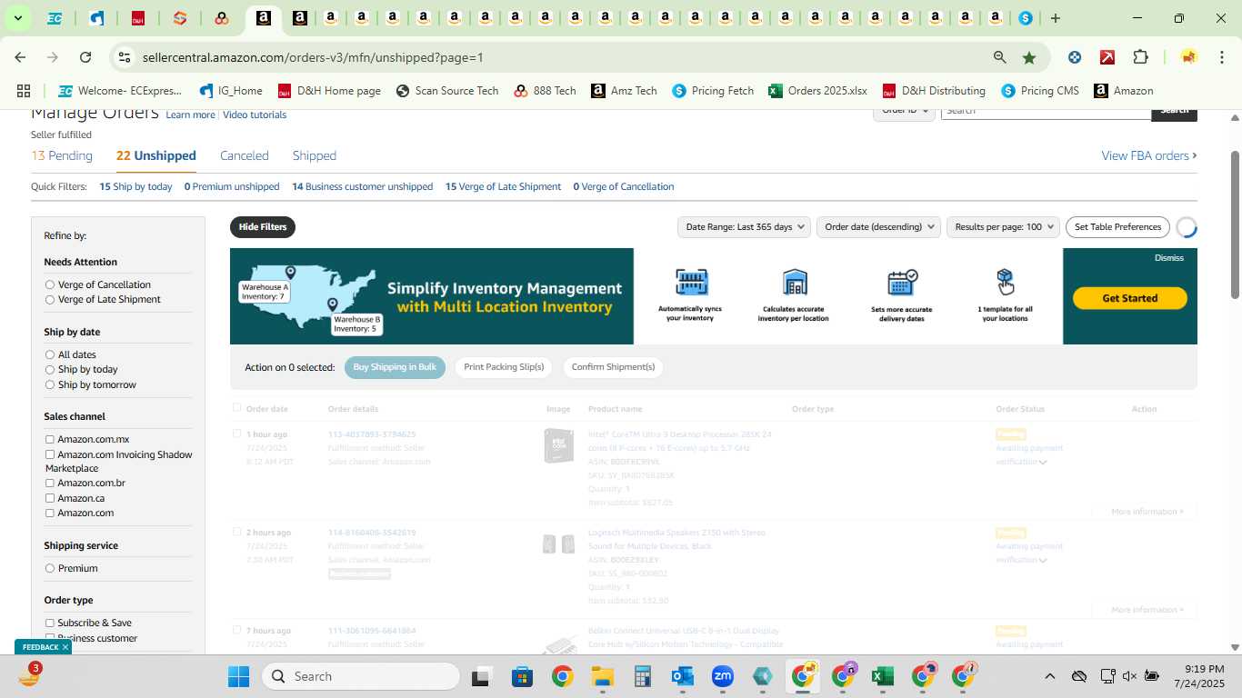The height and width of the screenshot is (698, 1242).
Task: Open the Windows Start menu
Action: pos(238,676)
